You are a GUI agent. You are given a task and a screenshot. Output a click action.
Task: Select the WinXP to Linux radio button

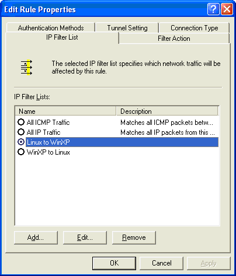click(21, 152)
